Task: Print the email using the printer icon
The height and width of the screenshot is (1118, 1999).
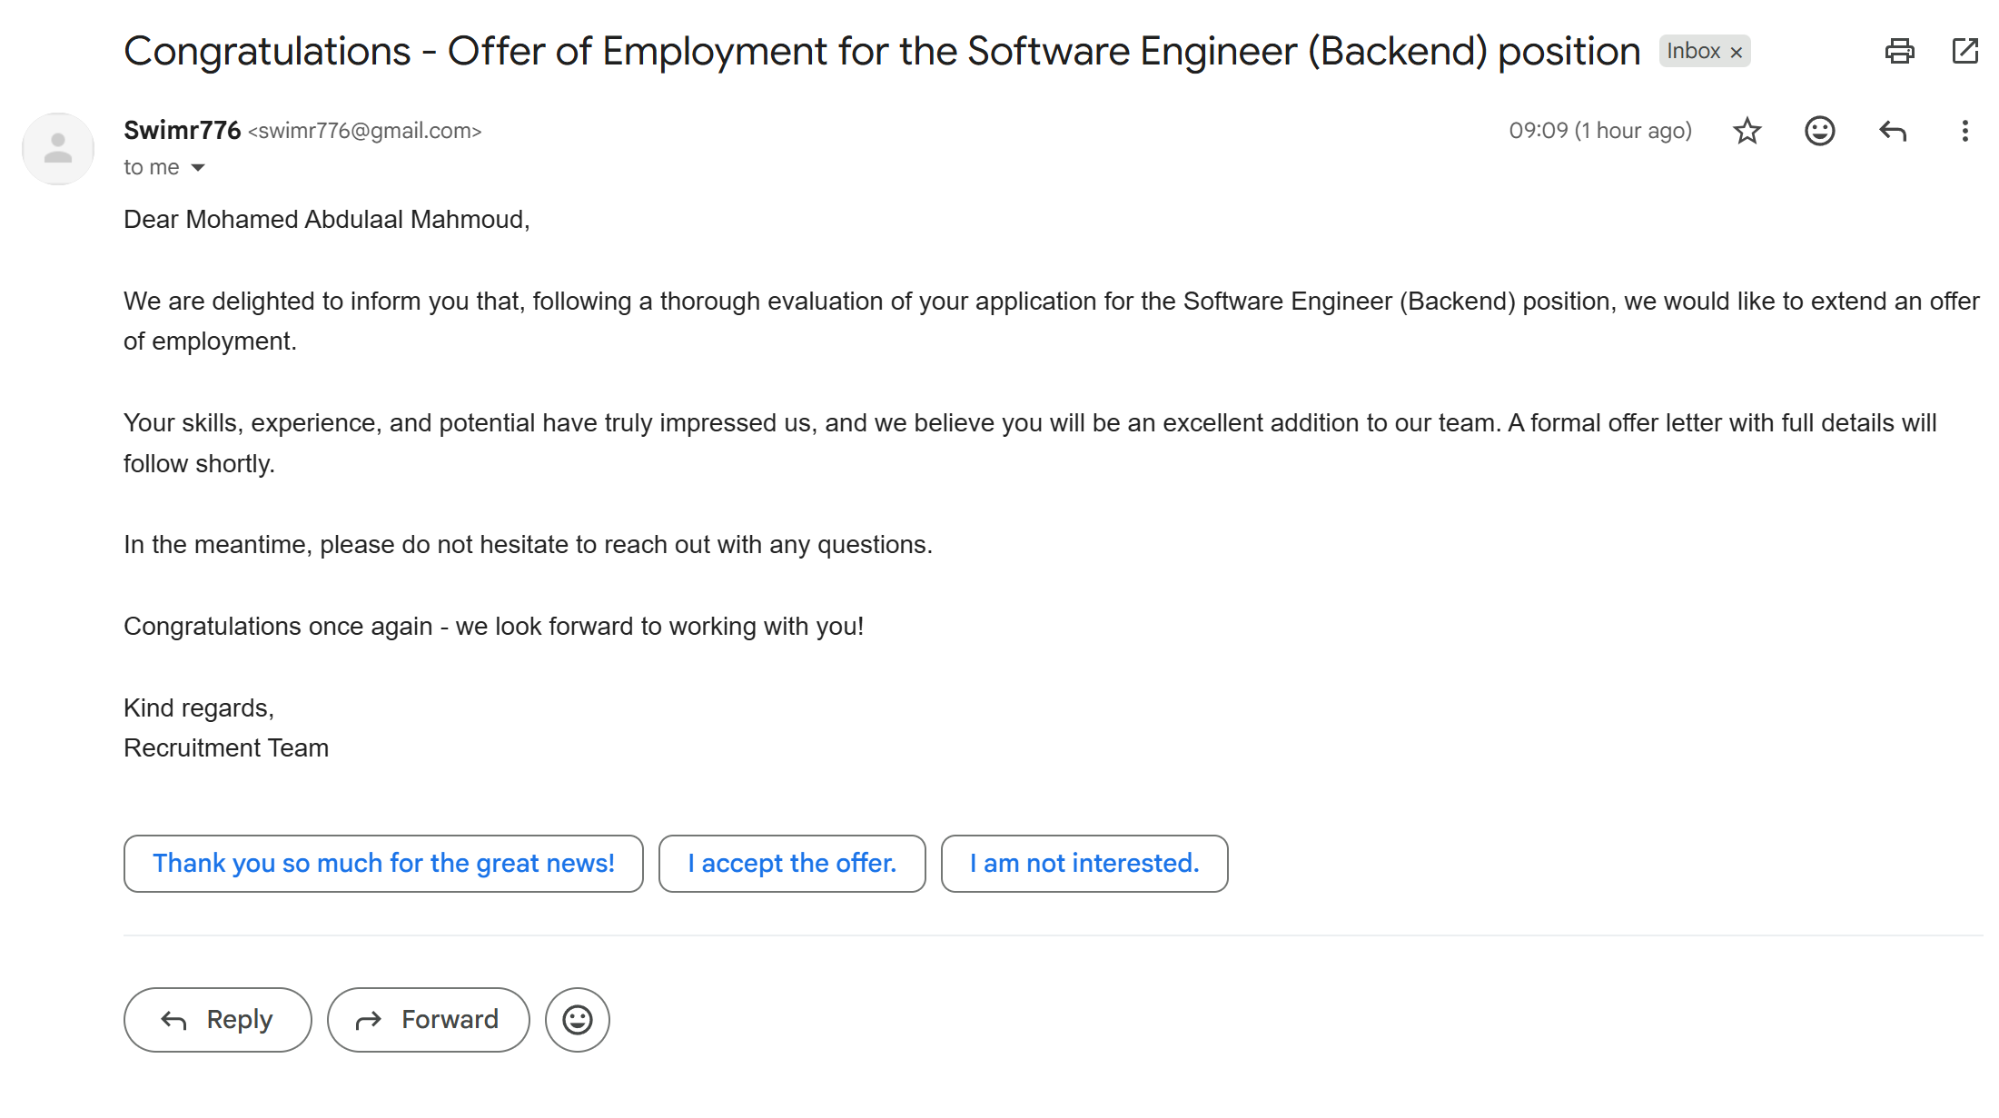Action: pos(1899,51)
